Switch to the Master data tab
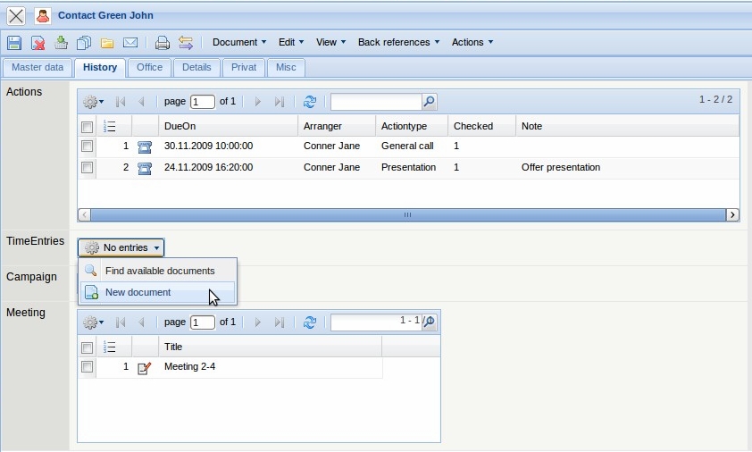752x452 pixels. click(x=38, y=67)
